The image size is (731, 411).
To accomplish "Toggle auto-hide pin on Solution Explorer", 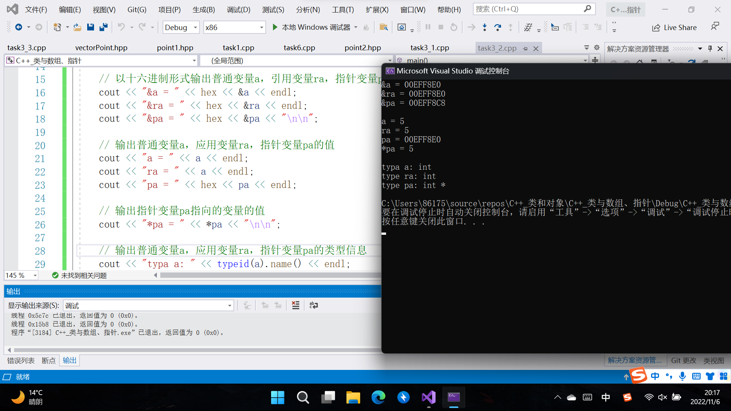I will tap(710, 48).
